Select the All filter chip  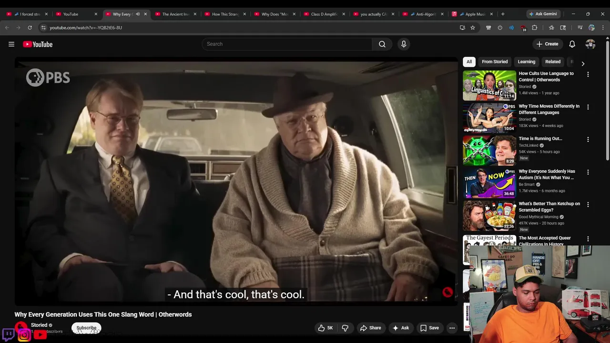point(469,62)
